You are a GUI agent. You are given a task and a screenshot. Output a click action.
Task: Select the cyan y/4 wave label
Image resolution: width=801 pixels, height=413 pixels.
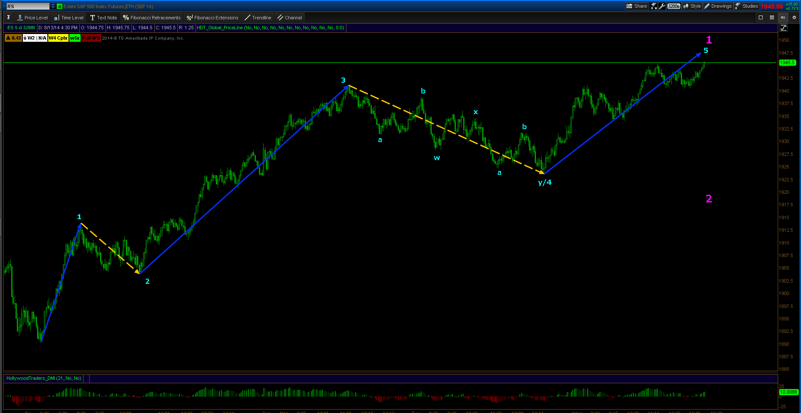click(x=545, y=182)
